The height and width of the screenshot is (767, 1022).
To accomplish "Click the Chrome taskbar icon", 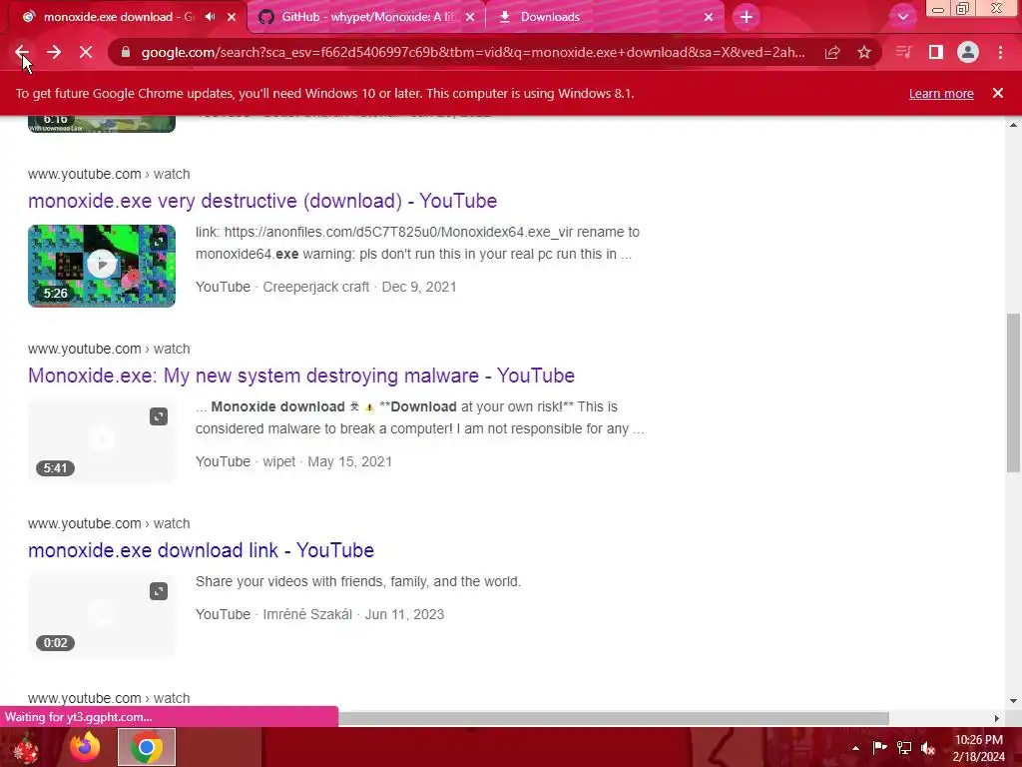I will coord(147,747).
